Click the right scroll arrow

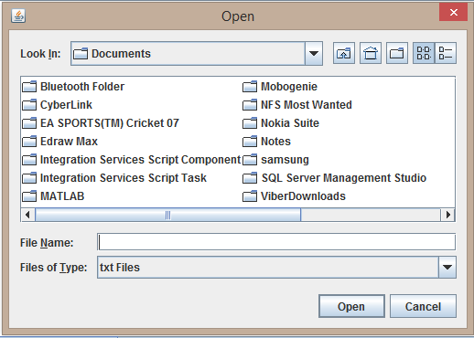click(x=447, y=215)
